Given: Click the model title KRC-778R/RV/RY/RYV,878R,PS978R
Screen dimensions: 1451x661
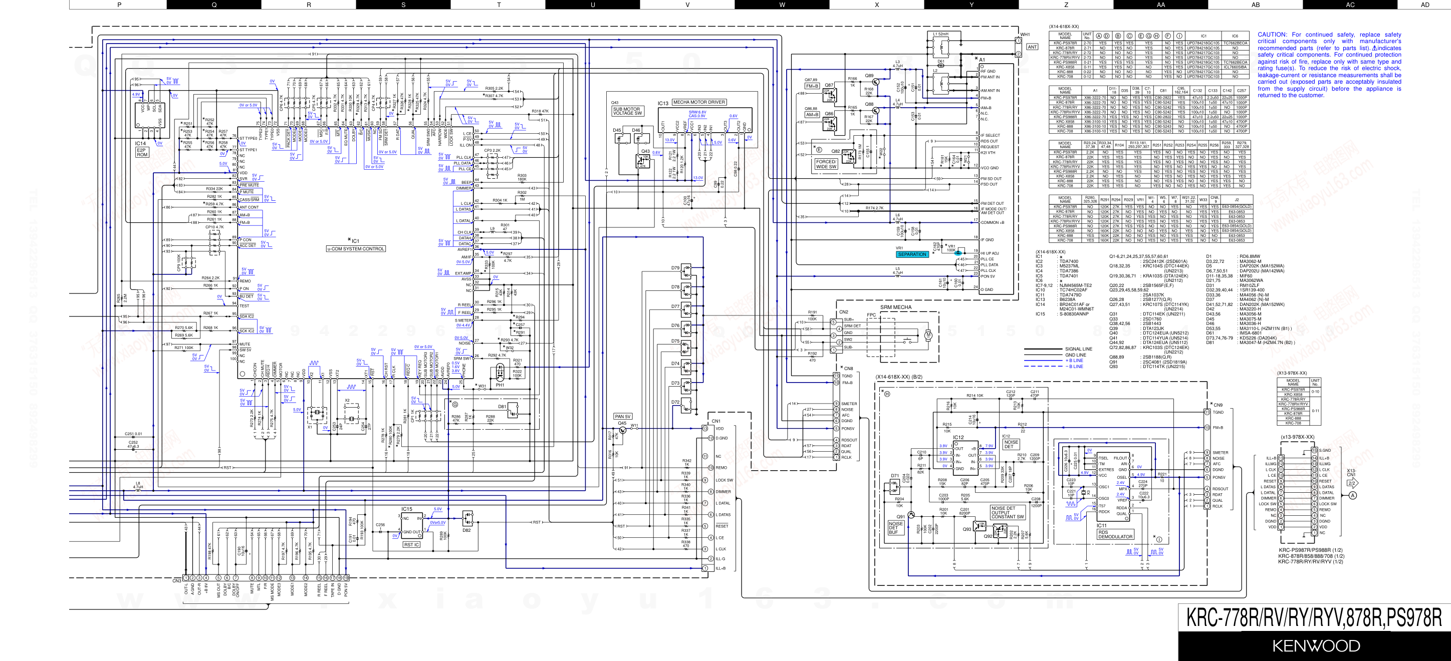Looking at the screenshot, I should tap(1314, 617).
